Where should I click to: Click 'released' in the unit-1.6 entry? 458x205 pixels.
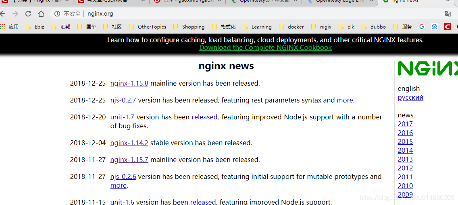[203, 202]
